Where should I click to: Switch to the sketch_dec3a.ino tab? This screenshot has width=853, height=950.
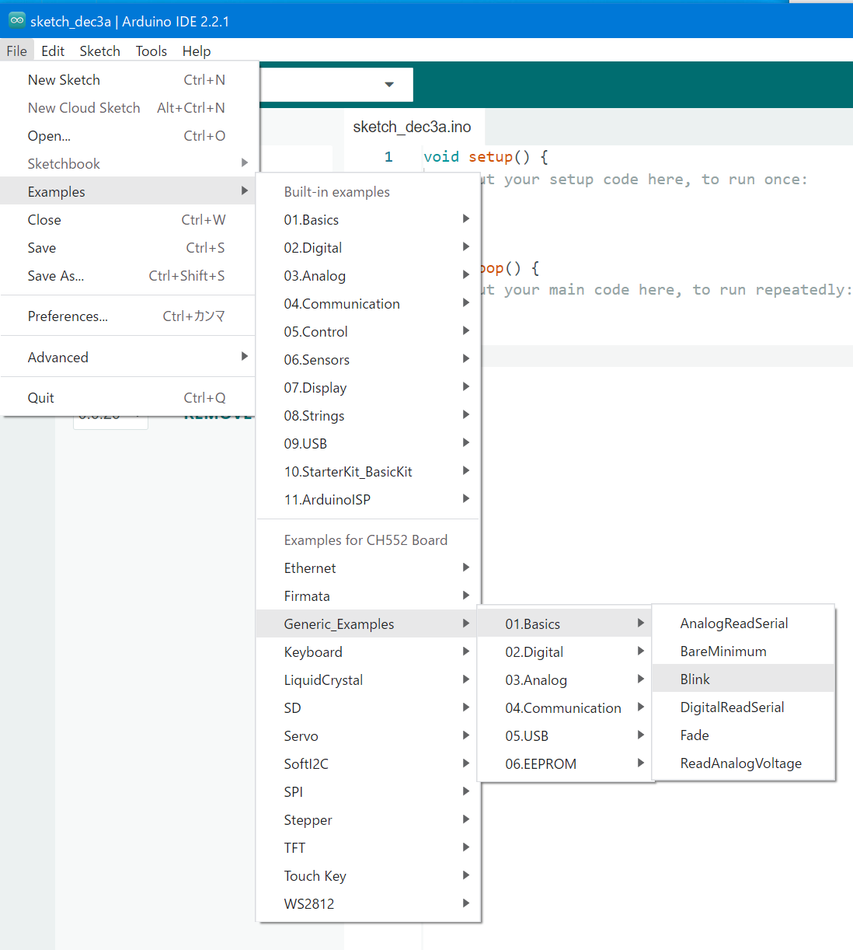click(x=412, y=127)
